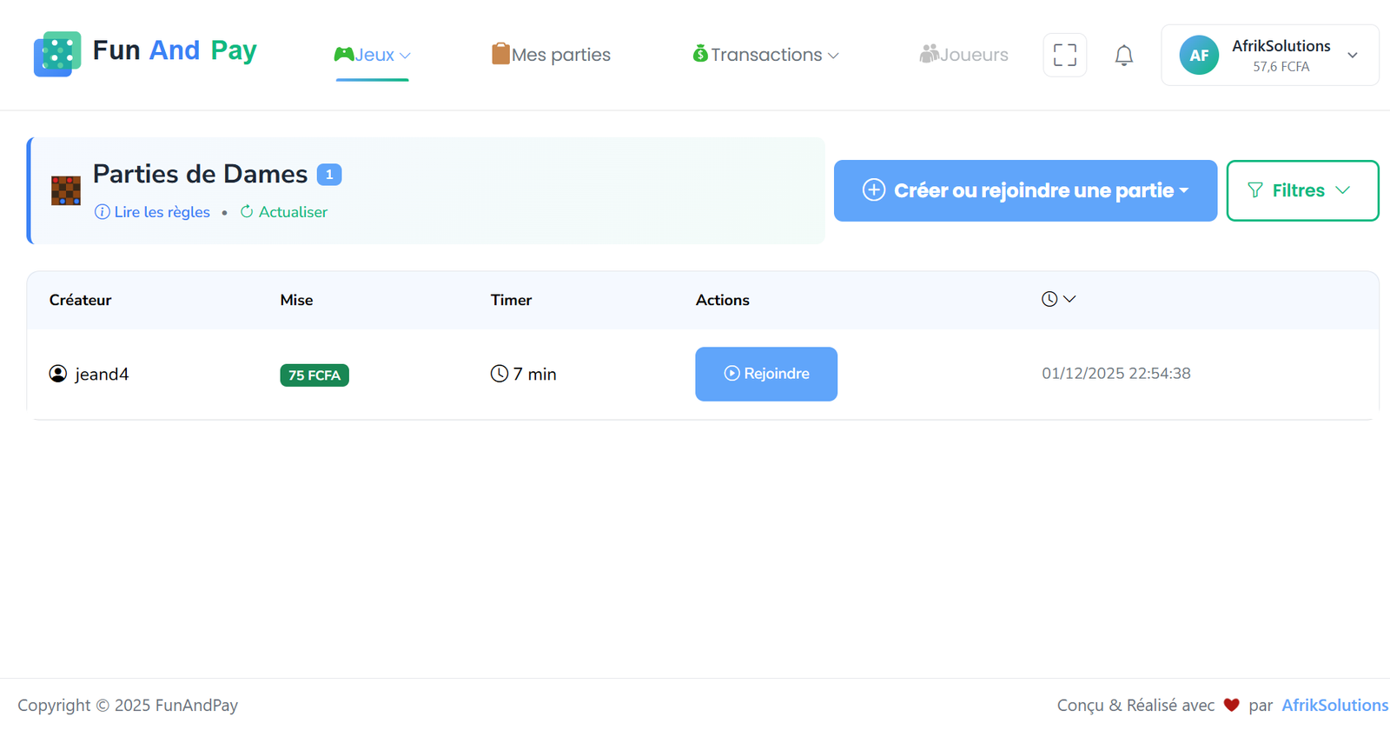The width and height of the screenshot is (1390, 730).
Task: Expand the Transactions menu
Action: click(x=765, y=55)
